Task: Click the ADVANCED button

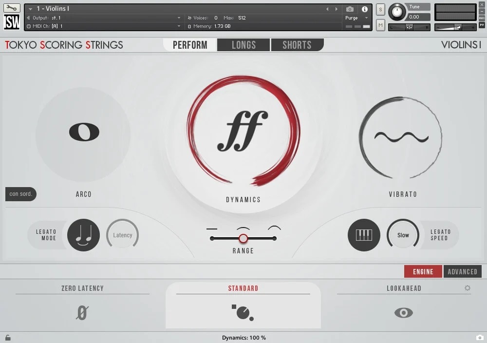Action: (x=462, y=272)
